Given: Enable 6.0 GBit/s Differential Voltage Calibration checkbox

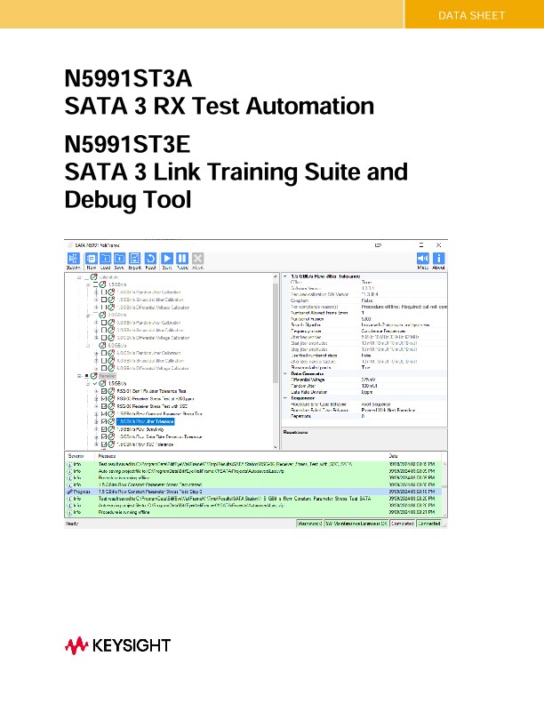Looking at the screenshot, I should 104,368.
